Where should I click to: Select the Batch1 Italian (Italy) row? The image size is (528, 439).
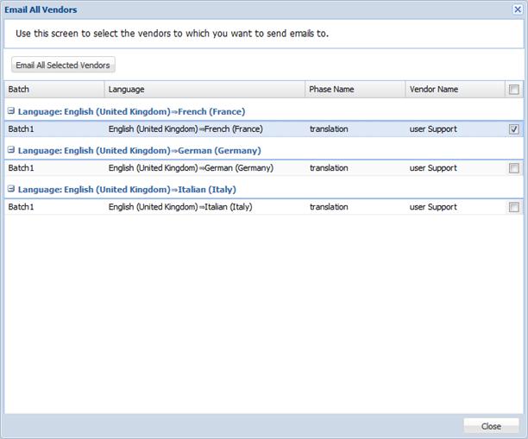coord(264,207)
